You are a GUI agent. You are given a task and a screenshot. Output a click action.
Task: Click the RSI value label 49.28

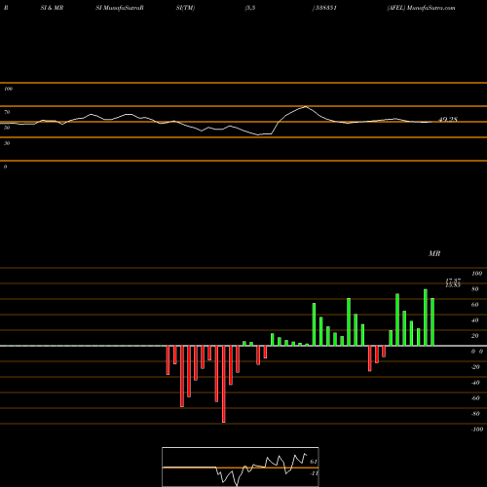tap(448, 120)
